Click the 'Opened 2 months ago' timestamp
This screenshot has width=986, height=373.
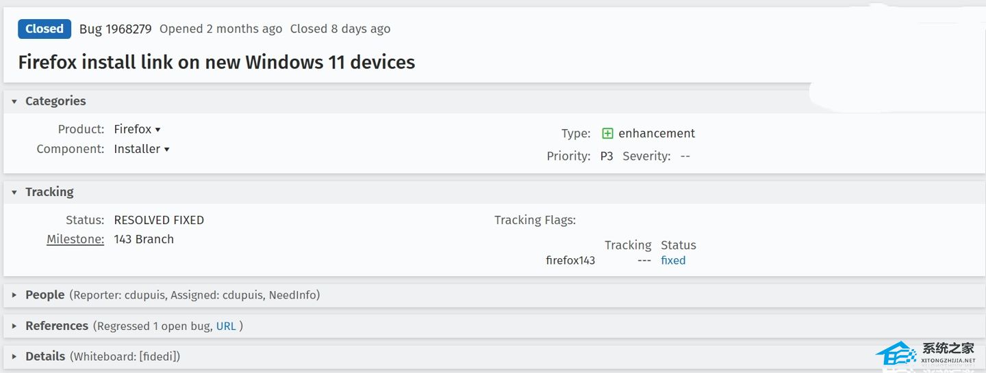click(220, 29)
